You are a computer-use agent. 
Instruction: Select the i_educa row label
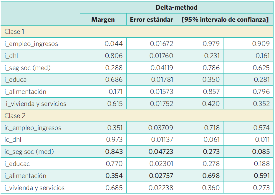[16, 80]
